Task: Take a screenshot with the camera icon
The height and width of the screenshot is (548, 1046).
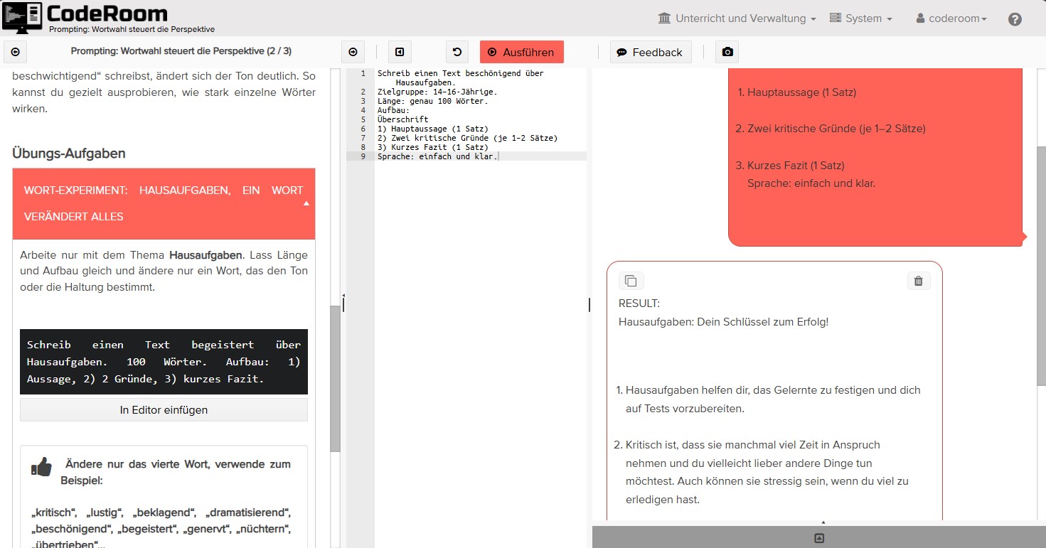Action: [727, 52]
